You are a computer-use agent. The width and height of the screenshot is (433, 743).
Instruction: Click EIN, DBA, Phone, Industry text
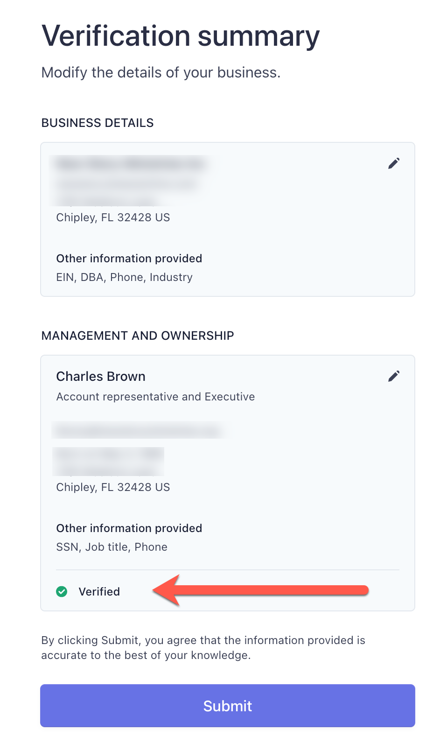click(124, 277)
